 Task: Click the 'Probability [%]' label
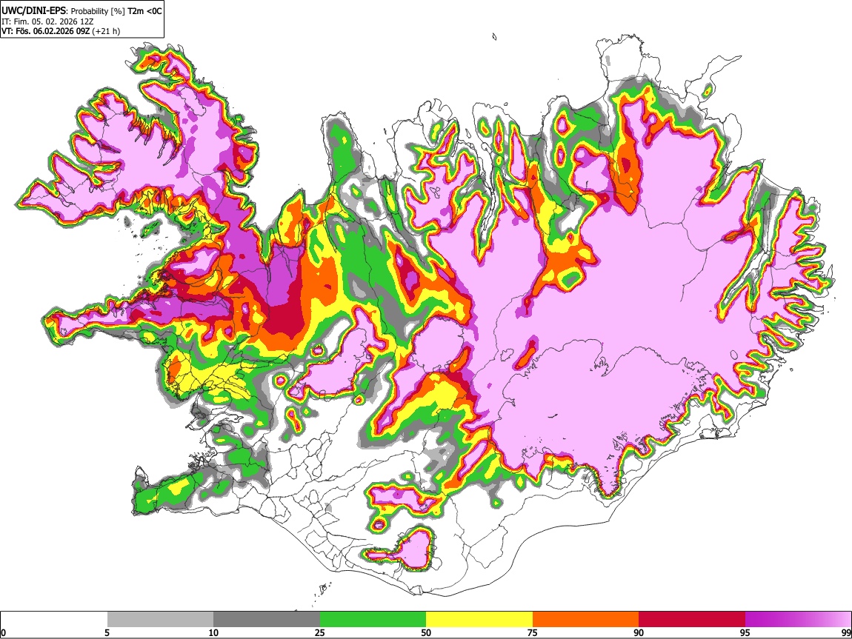coord(99,11)
